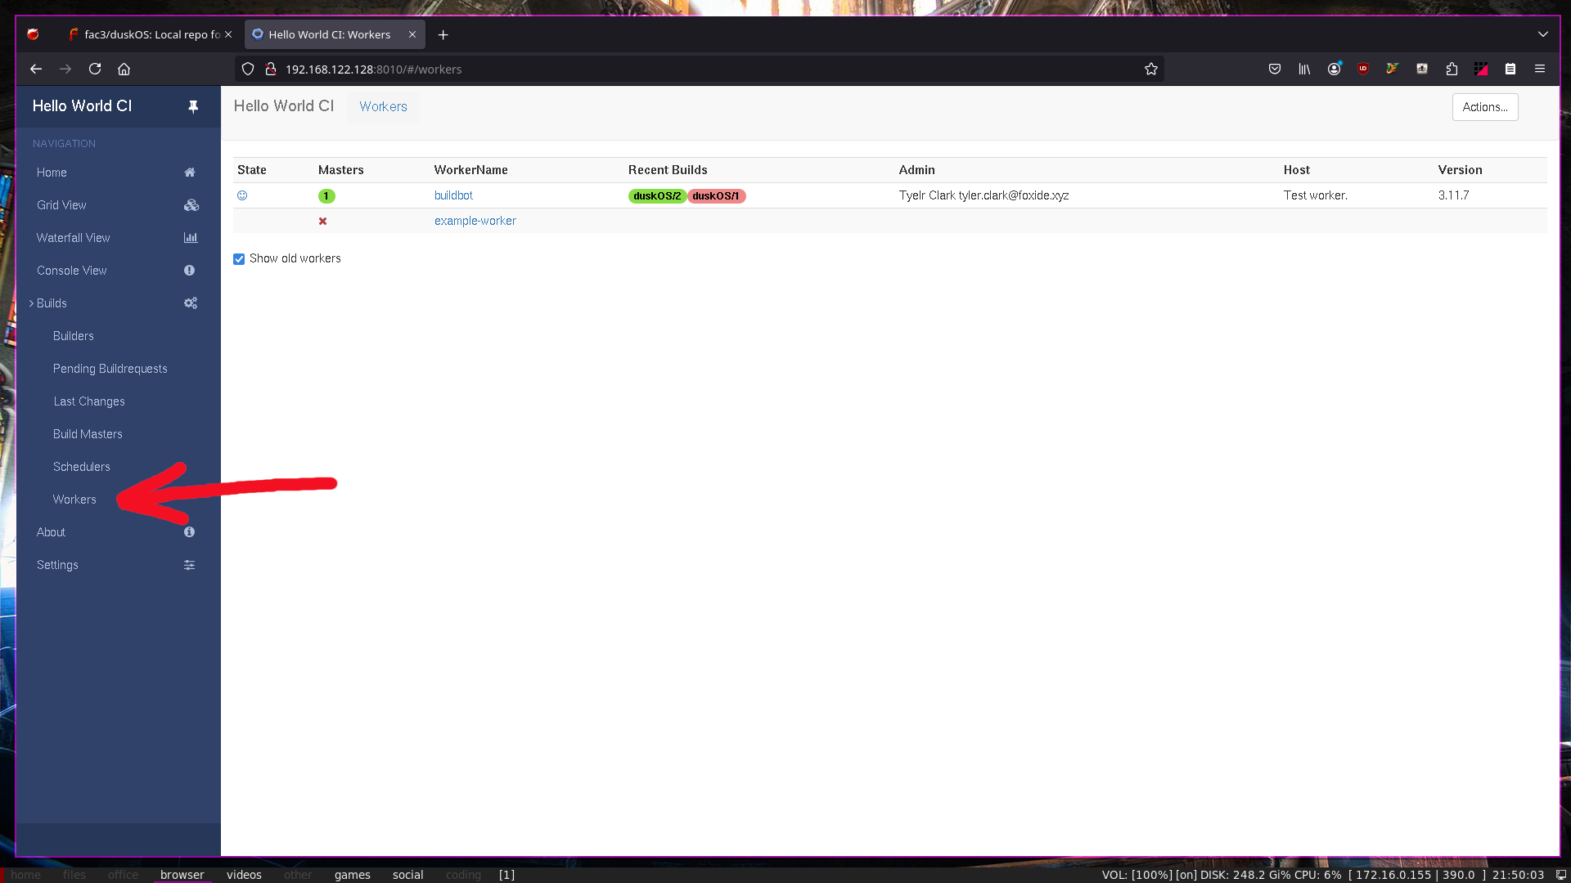Click the shield tracking protection icon
The width and height of the screenshot is (1571, 883).
pos(248,69)
